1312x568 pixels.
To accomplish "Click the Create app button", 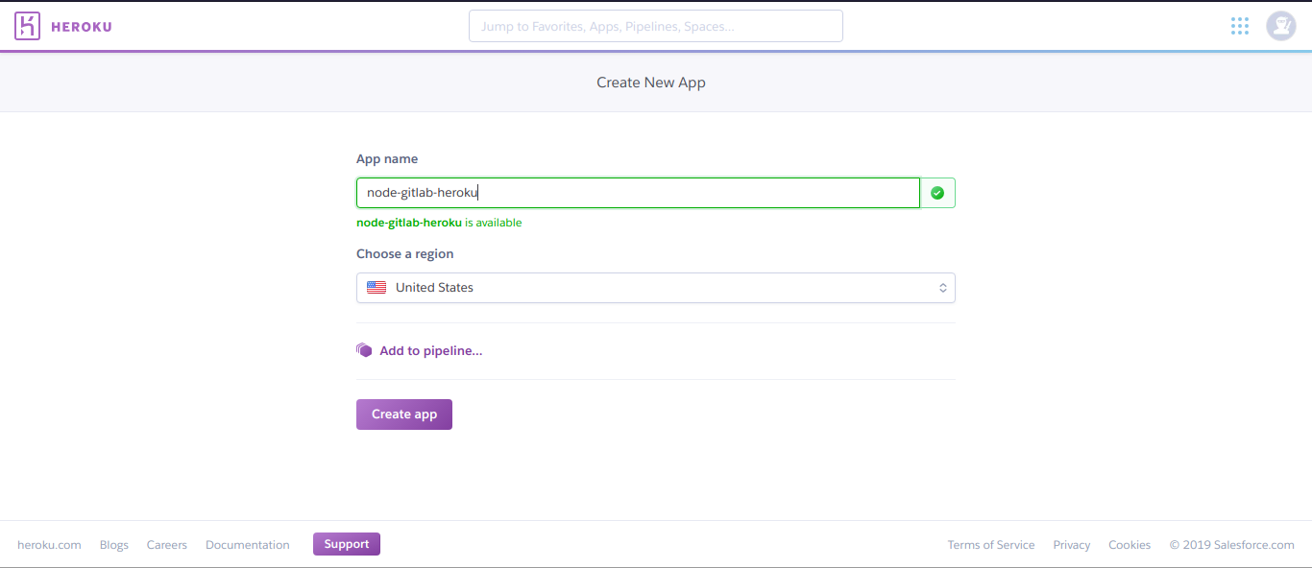I will point(404,414).
